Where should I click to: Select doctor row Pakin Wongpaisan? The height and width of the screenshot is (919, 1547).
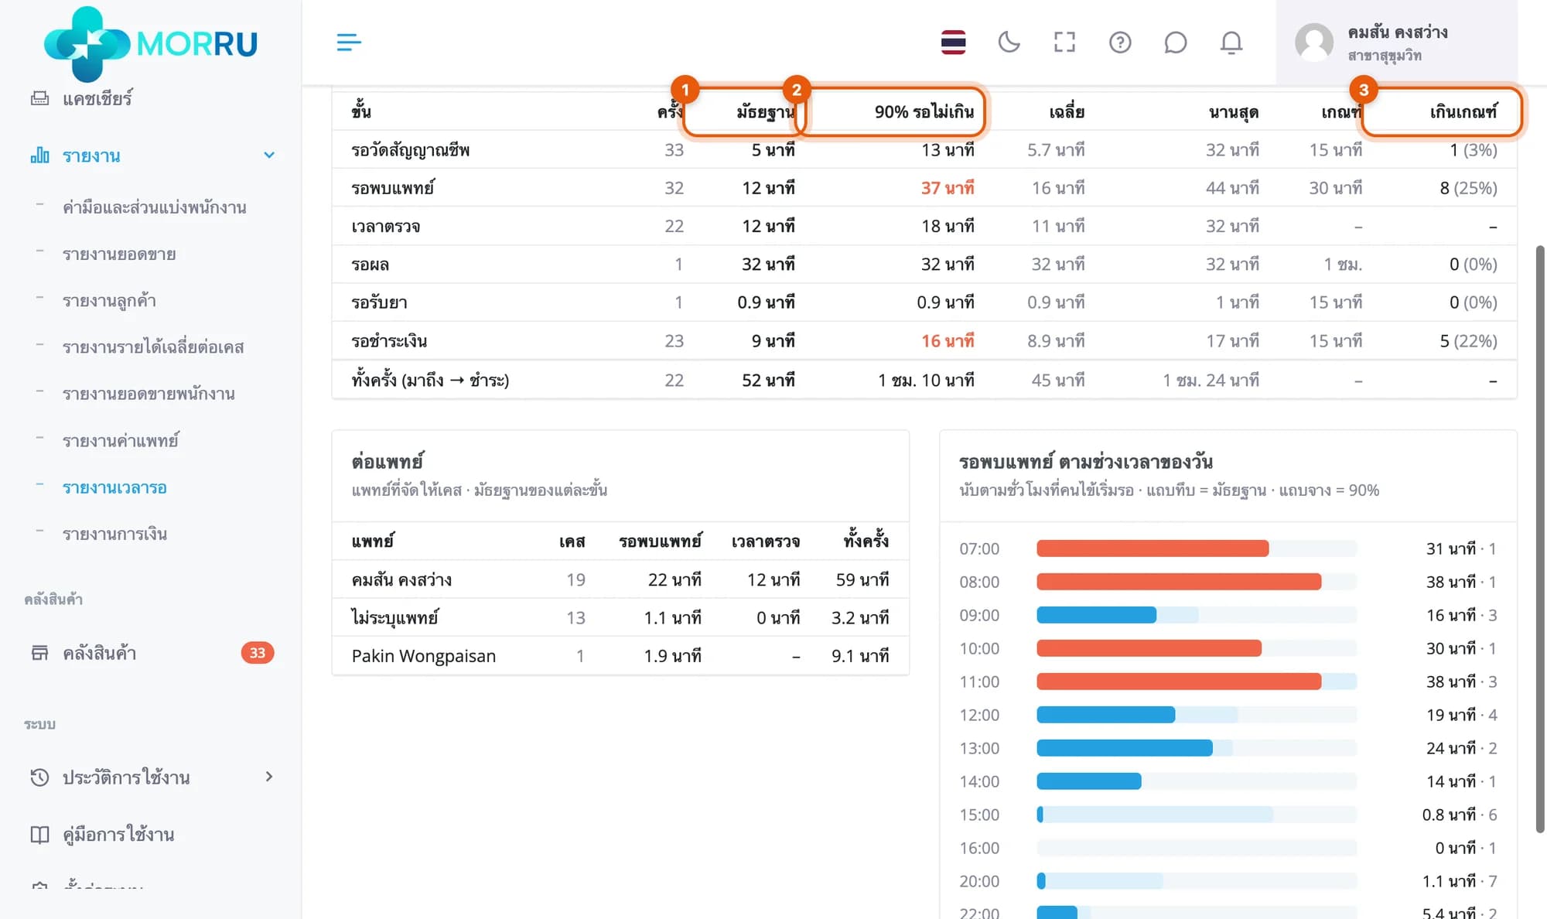click(x=620, y=656)
